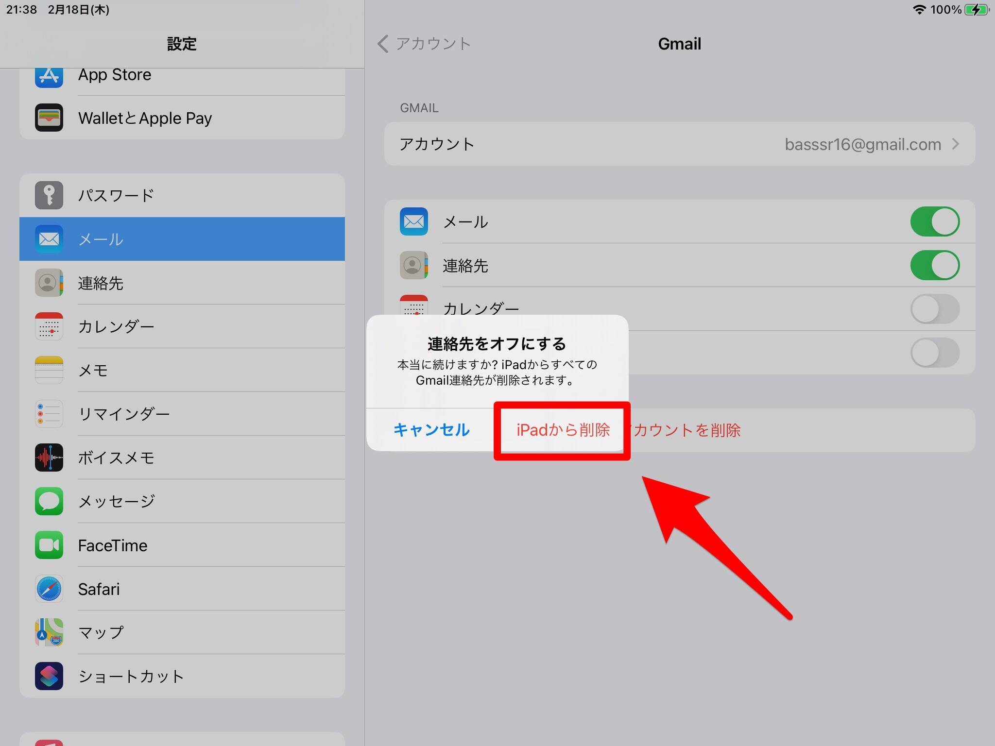Screen dimensions: 995x746
Task: Tap the Wallet and Apple Pay icon
Action: click(49, 118)
